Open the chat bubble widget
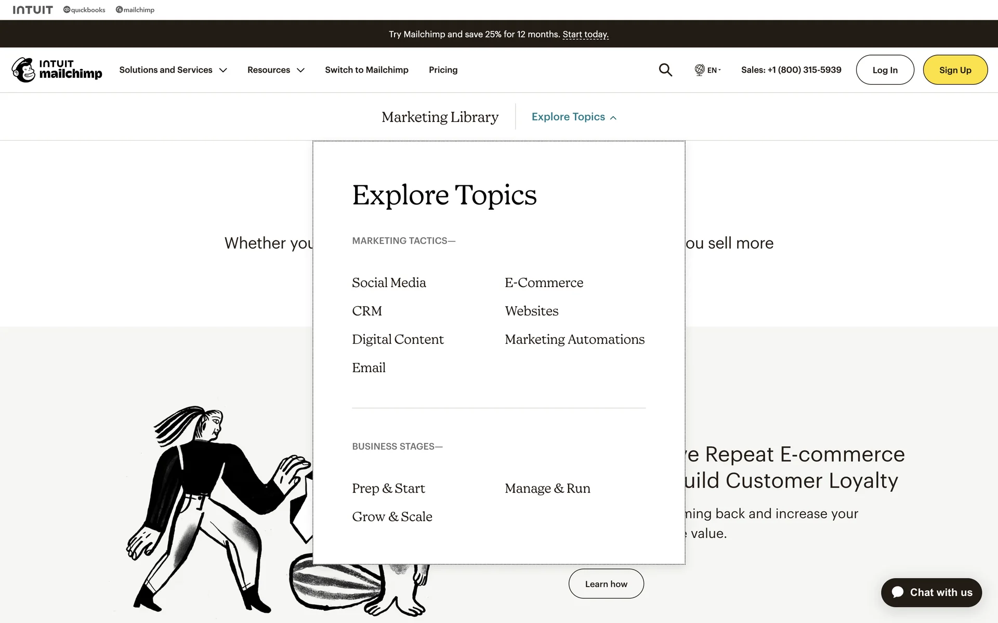The image size is (998, 623). (931, 592)
